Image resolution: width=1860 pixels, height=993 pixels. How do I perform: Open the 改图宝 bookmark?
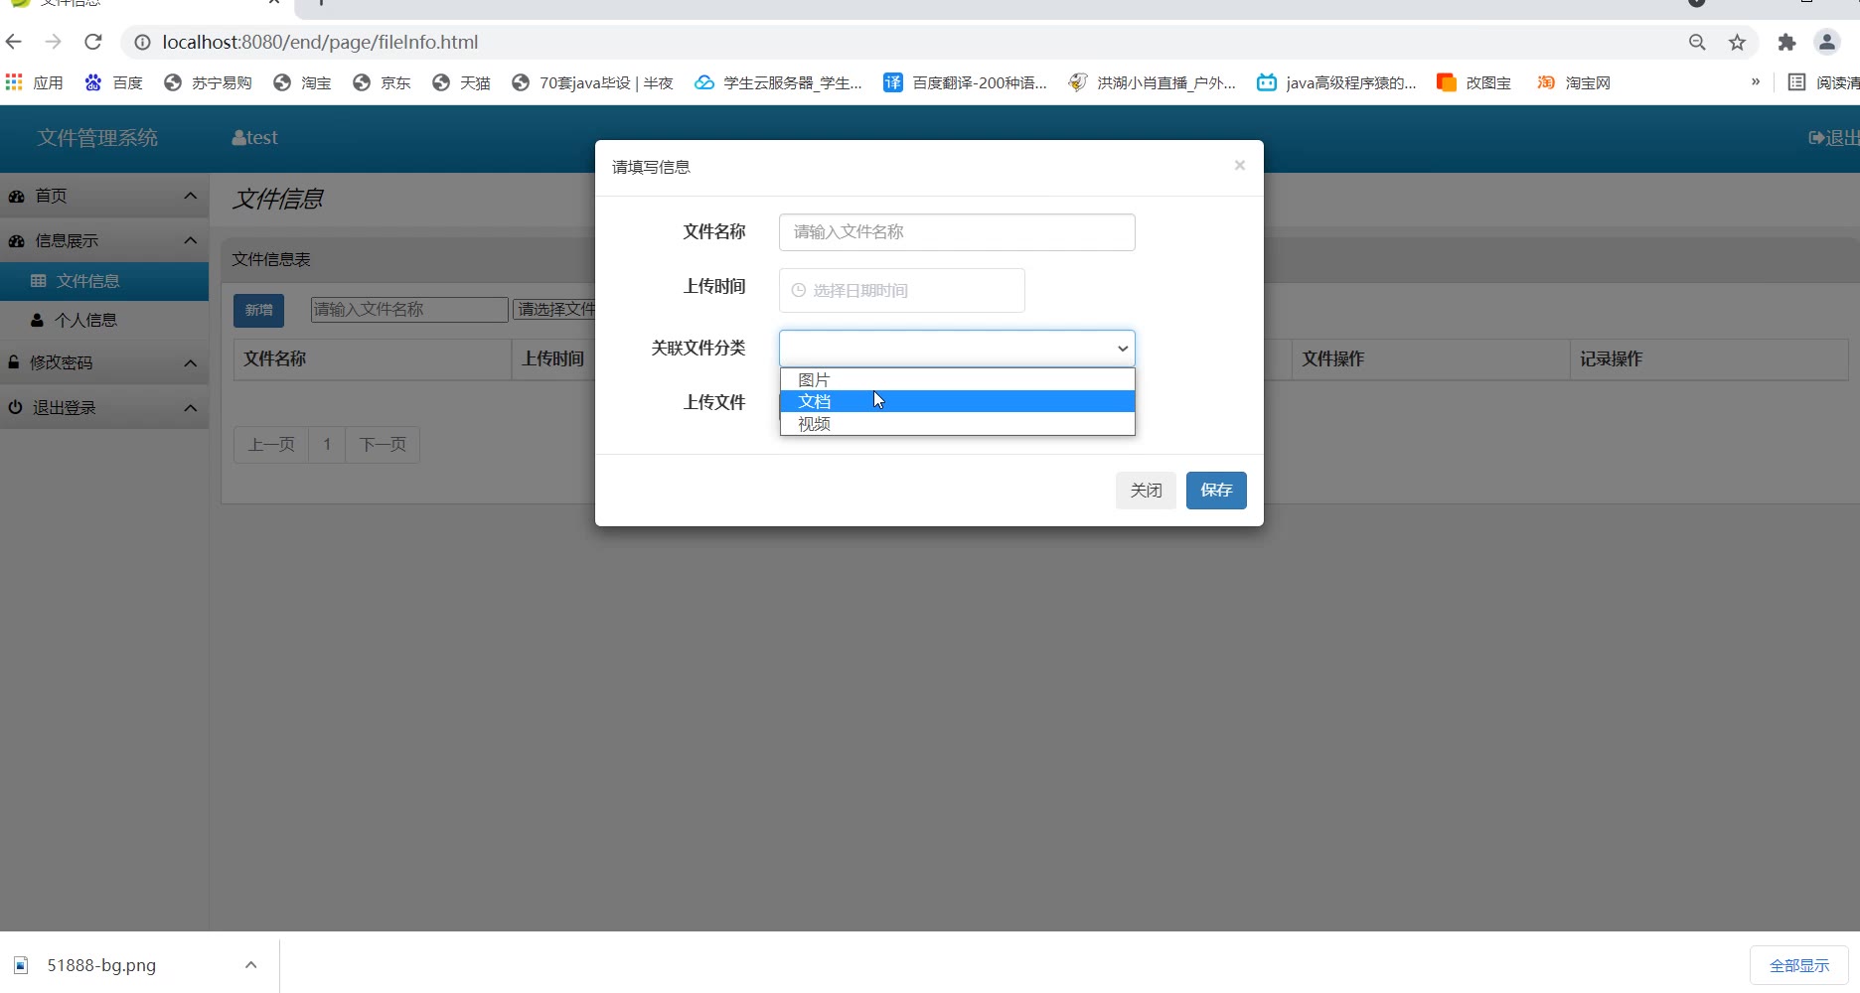[x=1473, y=82]
